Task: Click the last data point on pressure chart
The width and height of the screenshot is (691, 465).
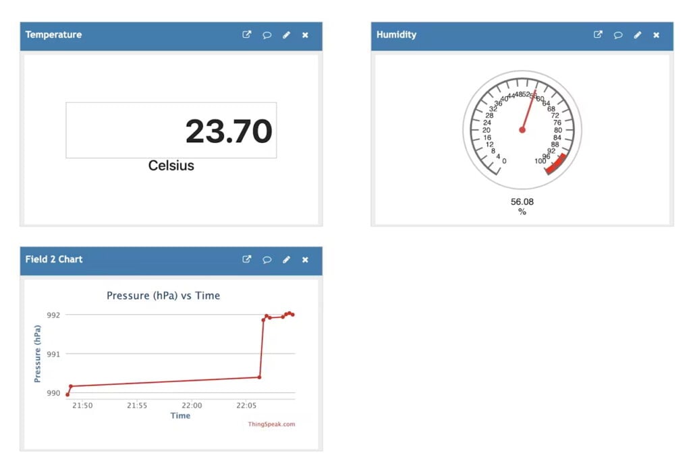Action: 293,315
